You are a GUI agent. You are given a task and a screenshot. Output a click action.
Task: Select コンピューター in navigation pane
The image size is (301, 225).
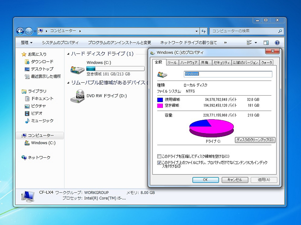coord(40,135)
